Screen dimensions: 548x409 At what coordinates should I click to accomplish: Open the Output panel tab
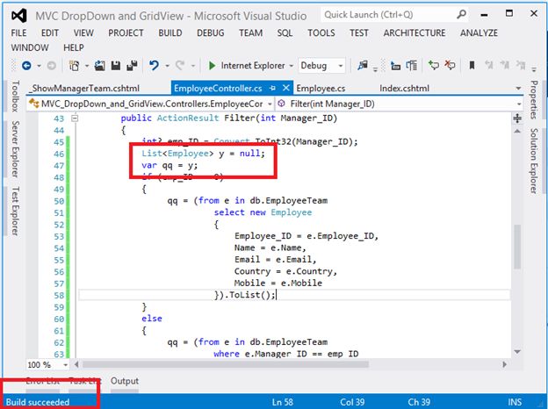(x=125, y=381)
